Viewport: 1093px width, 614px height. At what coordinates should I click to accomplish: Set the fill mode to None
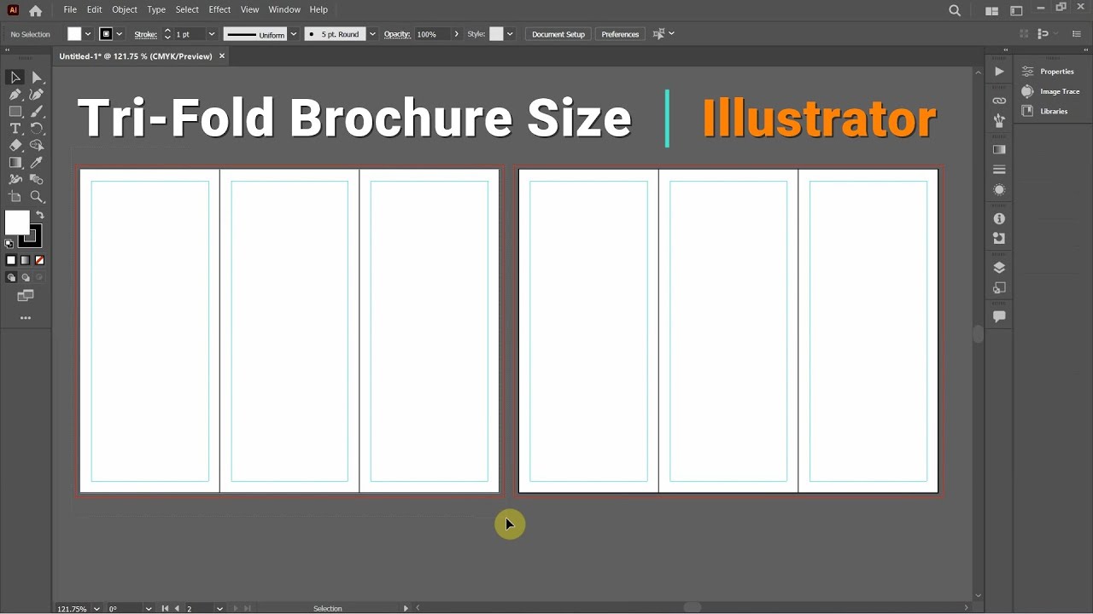39,260
